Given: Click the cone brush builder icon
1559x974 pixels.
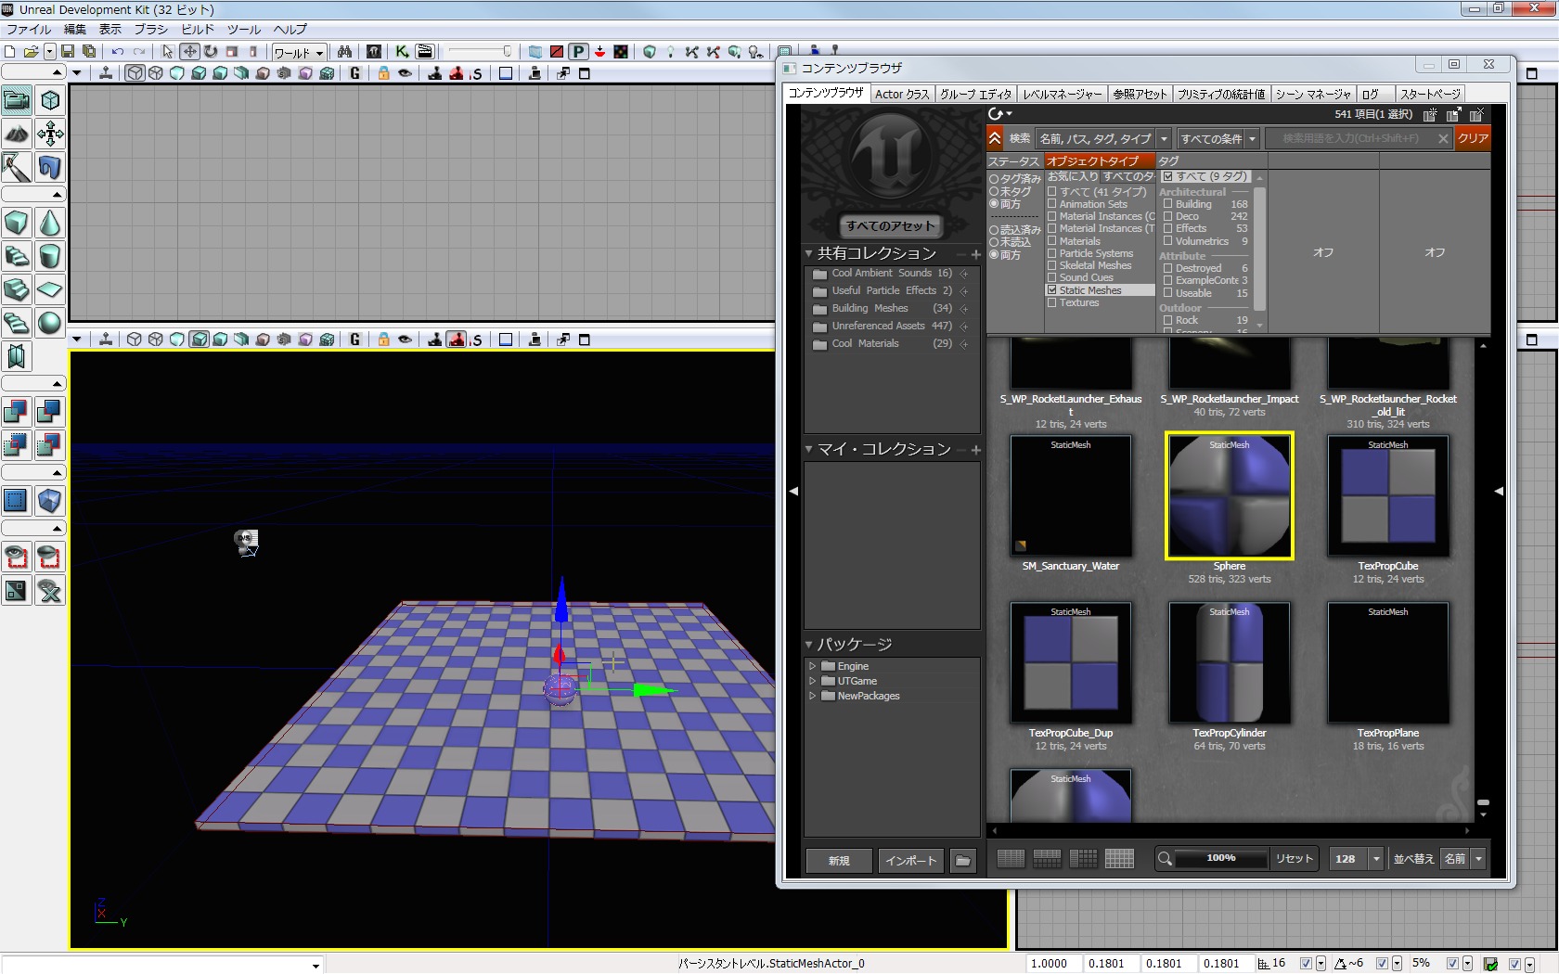Looking at the screenshot, I should point(50,224).
